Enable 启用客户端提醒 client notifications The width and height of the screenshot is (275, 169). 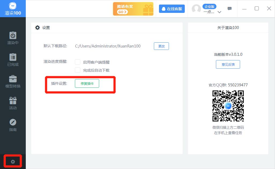[x=78, y=62]
